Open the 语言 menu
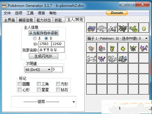Image resolution: width=152 pixels, height=114 pixels. click(41, 13)
